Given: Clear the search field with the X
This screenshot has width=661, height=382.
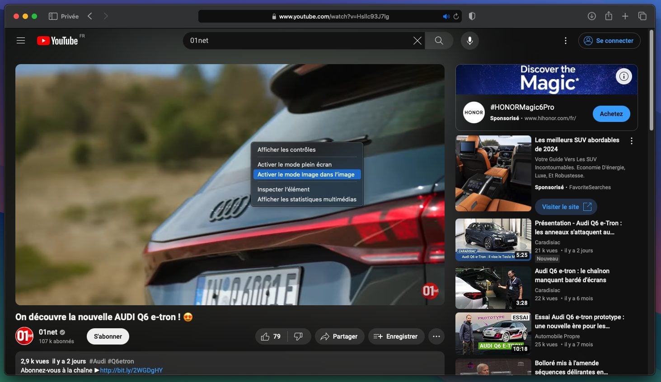Looking at the screenshot, I should [417, 41].
